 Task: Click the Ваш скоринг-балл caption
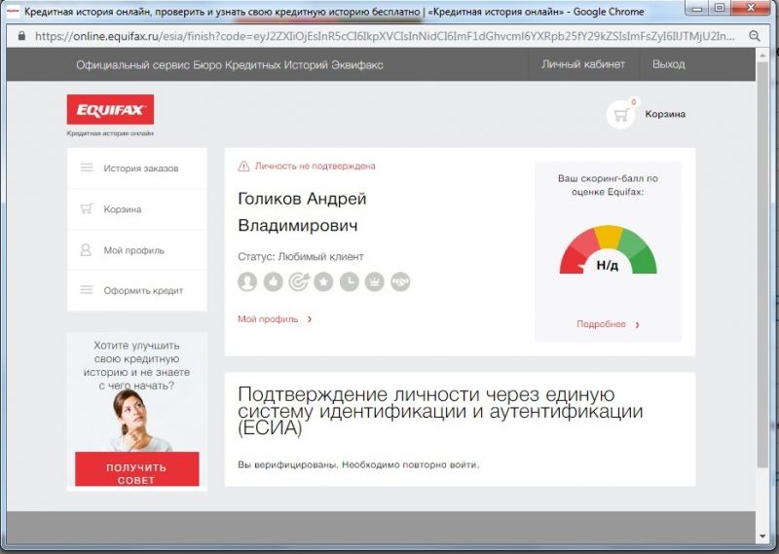click(x=608, y=185)
